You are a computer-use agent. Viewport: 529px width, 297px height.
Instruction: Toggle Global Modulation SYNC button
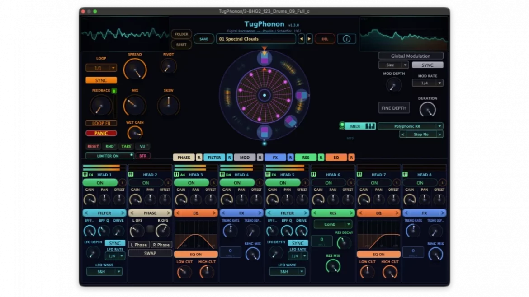(x=427, y=65)
